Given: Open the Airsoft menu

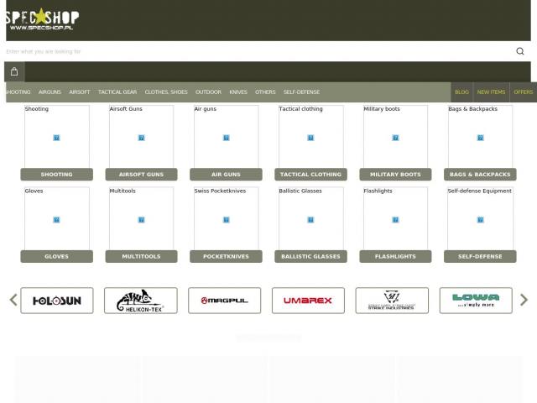Looking at the screenshot, I should pyautogui.click(x=80, y=92).
